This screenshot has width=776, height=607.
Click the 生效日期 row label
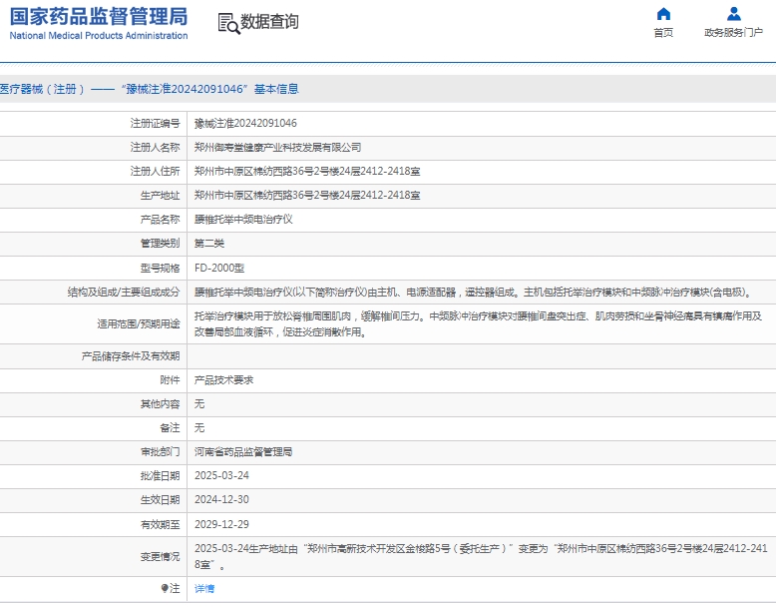(160, 499)
